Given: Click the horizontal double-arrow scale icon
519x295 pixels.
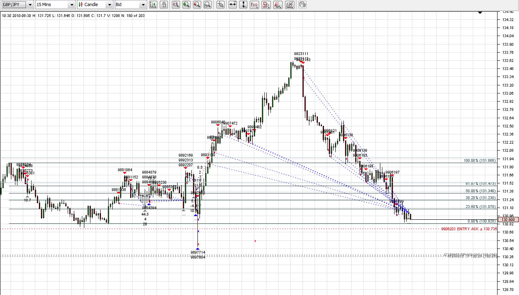Looking at the screenshot, I should point(233,5).
